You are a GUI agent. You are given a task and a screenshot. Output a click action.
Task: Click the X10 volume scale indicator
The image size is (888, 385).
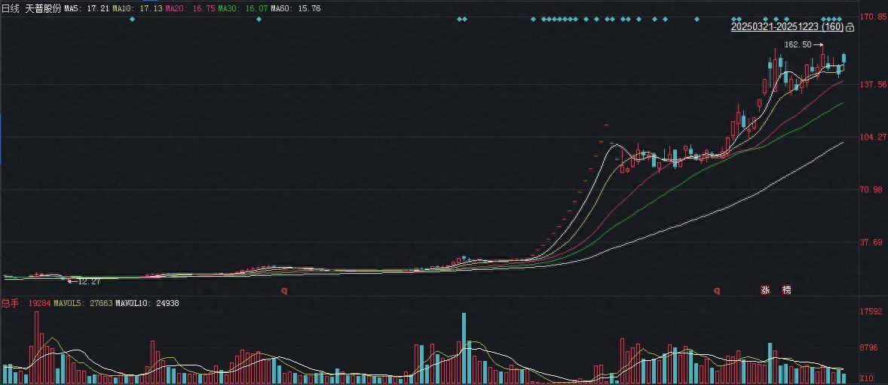[x=867, y=378]
